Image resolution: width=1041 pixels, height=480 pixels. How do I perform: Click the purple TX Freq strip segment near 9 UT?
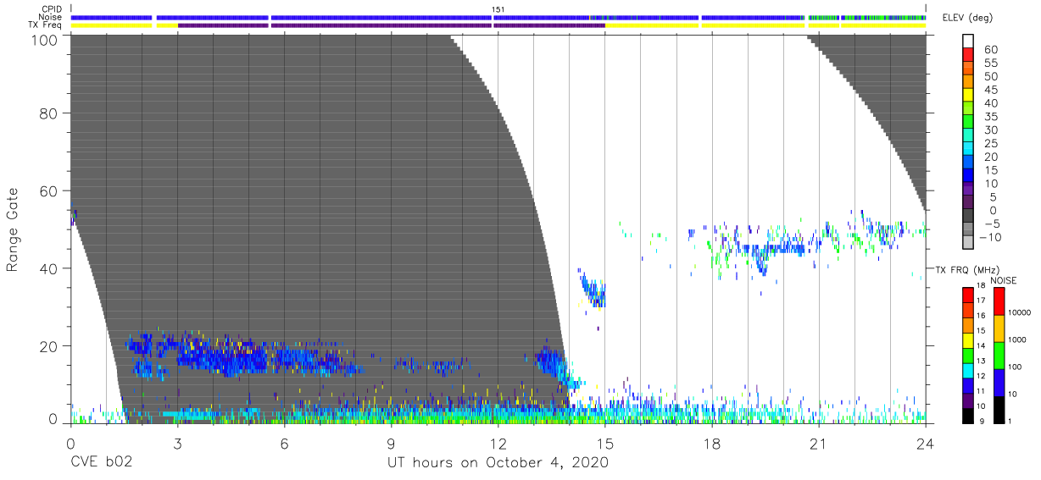[380, 25]
